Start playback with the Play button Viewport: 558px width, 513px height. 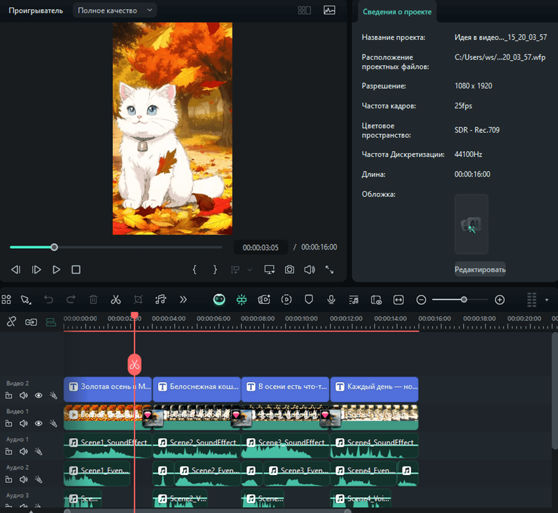(56, 269)
